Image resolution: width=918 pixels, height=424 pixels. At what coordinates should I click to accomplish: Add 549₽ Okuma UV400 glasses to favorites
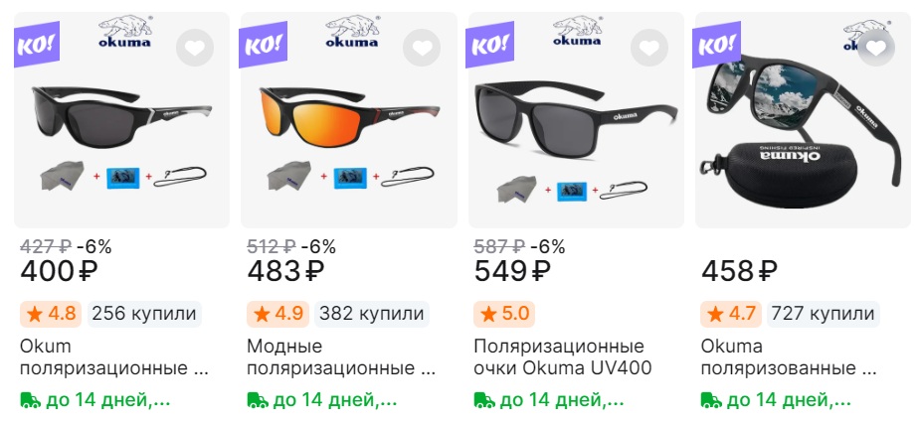pos(648,48)
